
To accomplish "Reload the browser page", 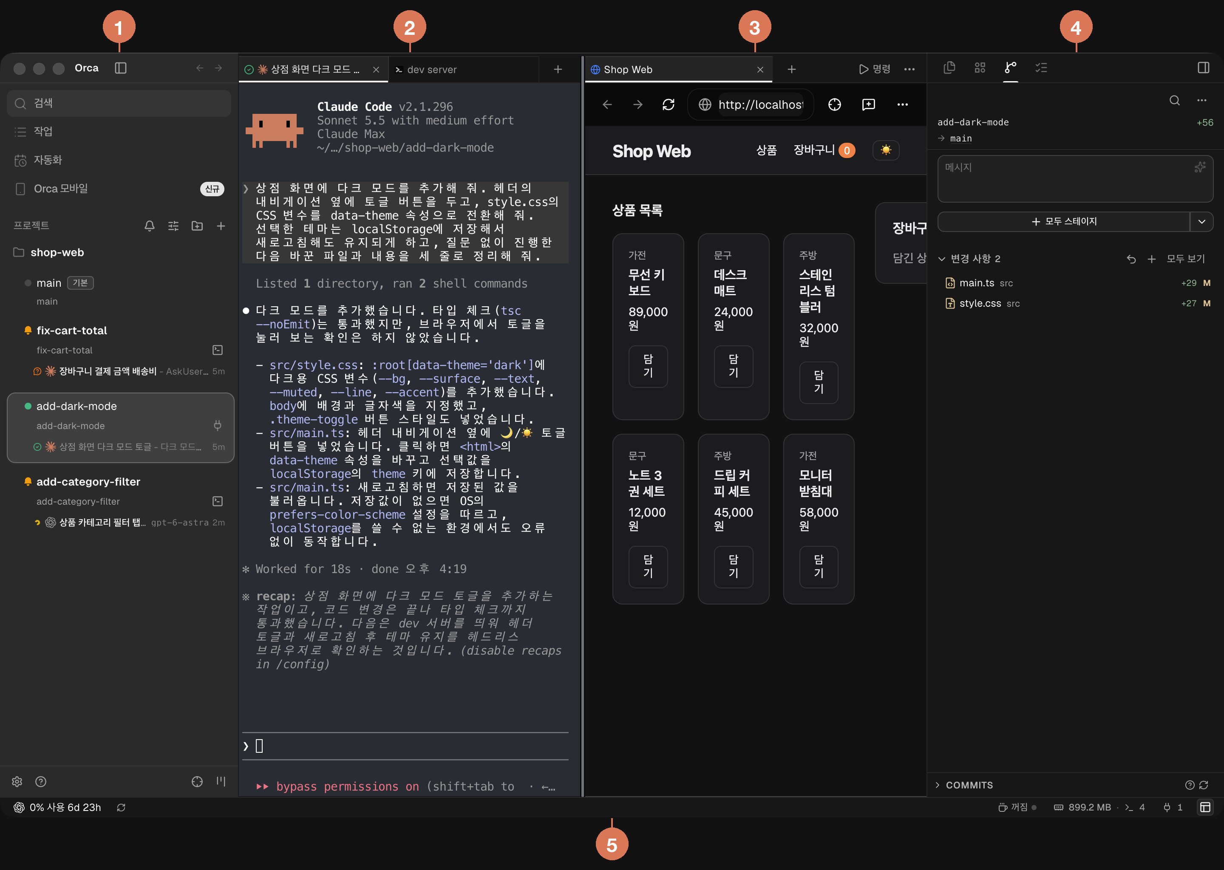I will coord(668,105).
